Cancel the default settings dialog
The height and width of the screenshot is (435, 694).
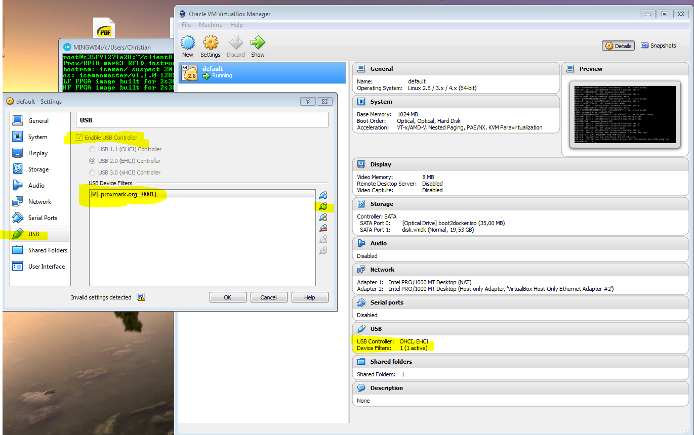(x=269, y=297)
